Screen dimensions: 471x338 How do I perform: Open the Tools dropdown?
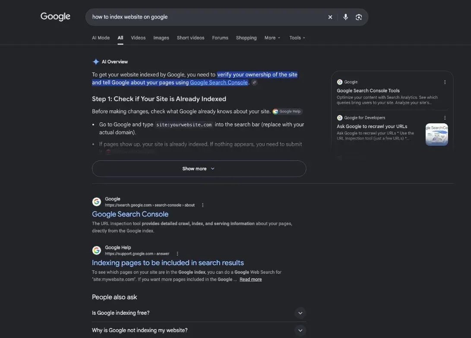[297, 38]
